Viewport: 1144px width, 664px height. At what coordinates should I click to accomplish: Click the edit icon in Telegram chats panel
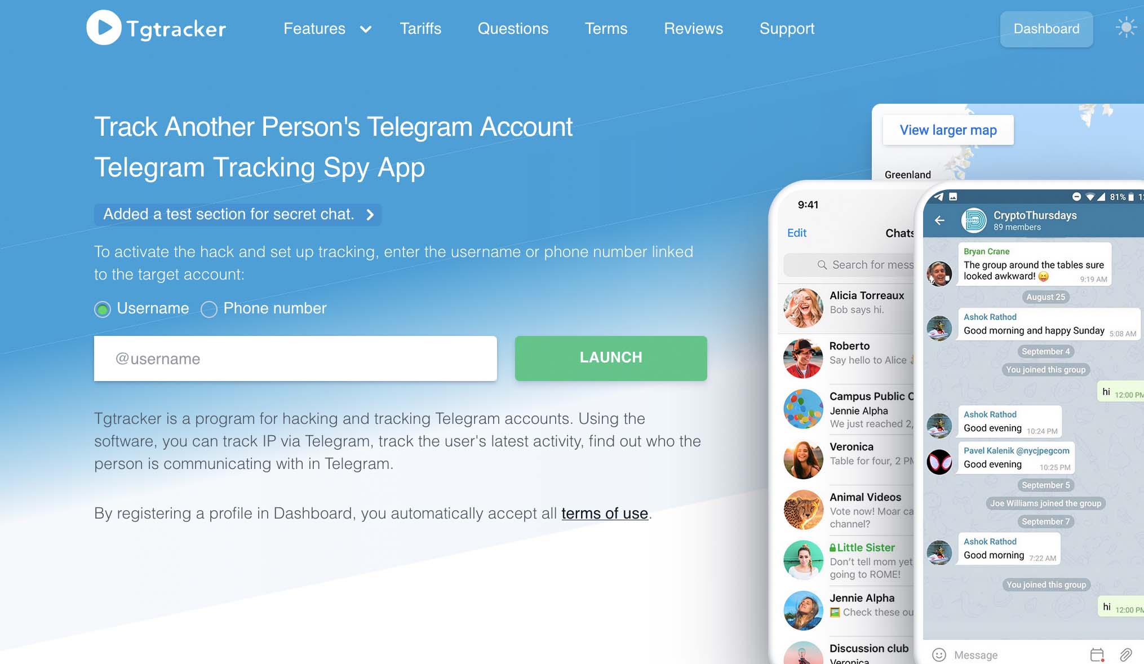point(796,232)
